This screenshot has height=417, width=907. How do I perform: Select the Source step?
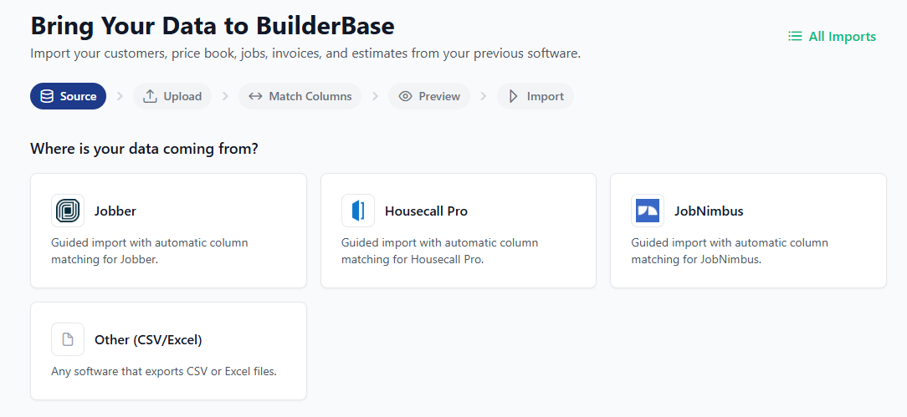pyautogui.click(x=69, y=96)
